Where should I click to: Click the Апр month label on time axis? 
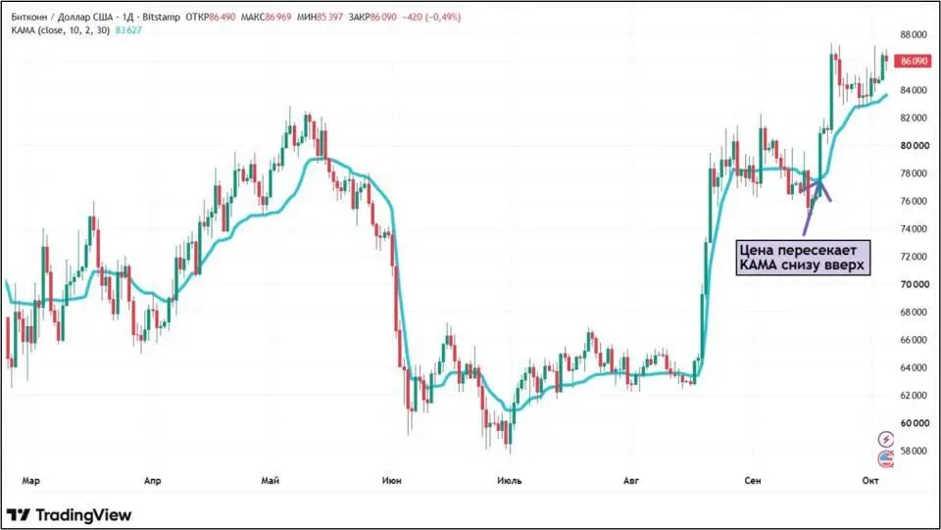153,481
